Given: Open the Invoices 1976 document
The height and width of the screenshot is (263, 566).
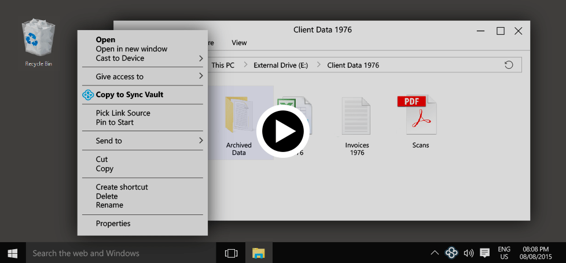Looking at the screenshot, I should 356,118.
